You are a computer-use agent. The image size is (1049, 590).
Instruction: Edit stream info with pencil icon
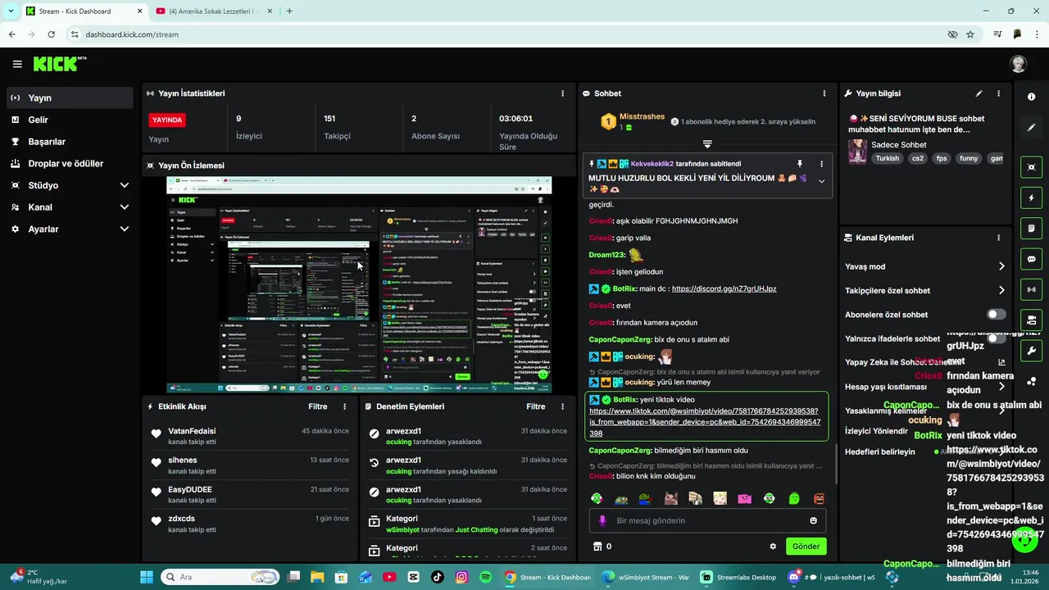979,93
